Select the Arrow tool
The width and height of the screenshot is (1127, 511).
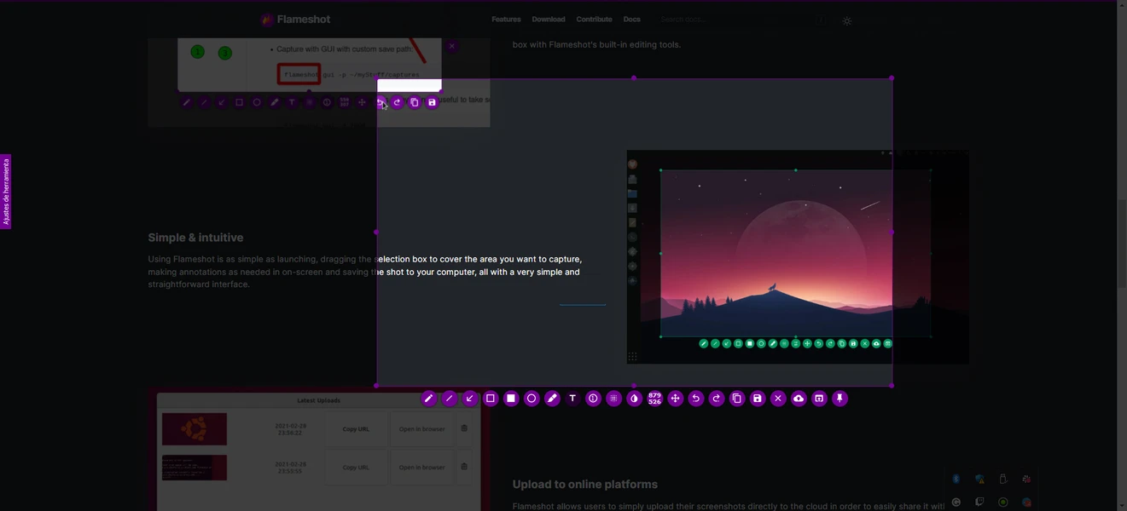point(469,399)
